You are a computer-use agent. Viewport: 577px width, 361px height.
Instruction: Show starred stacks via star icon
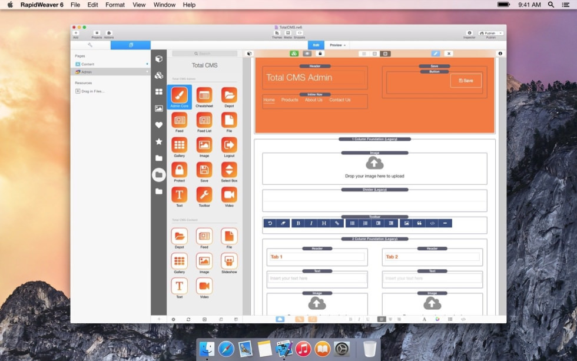coord(158,141)
